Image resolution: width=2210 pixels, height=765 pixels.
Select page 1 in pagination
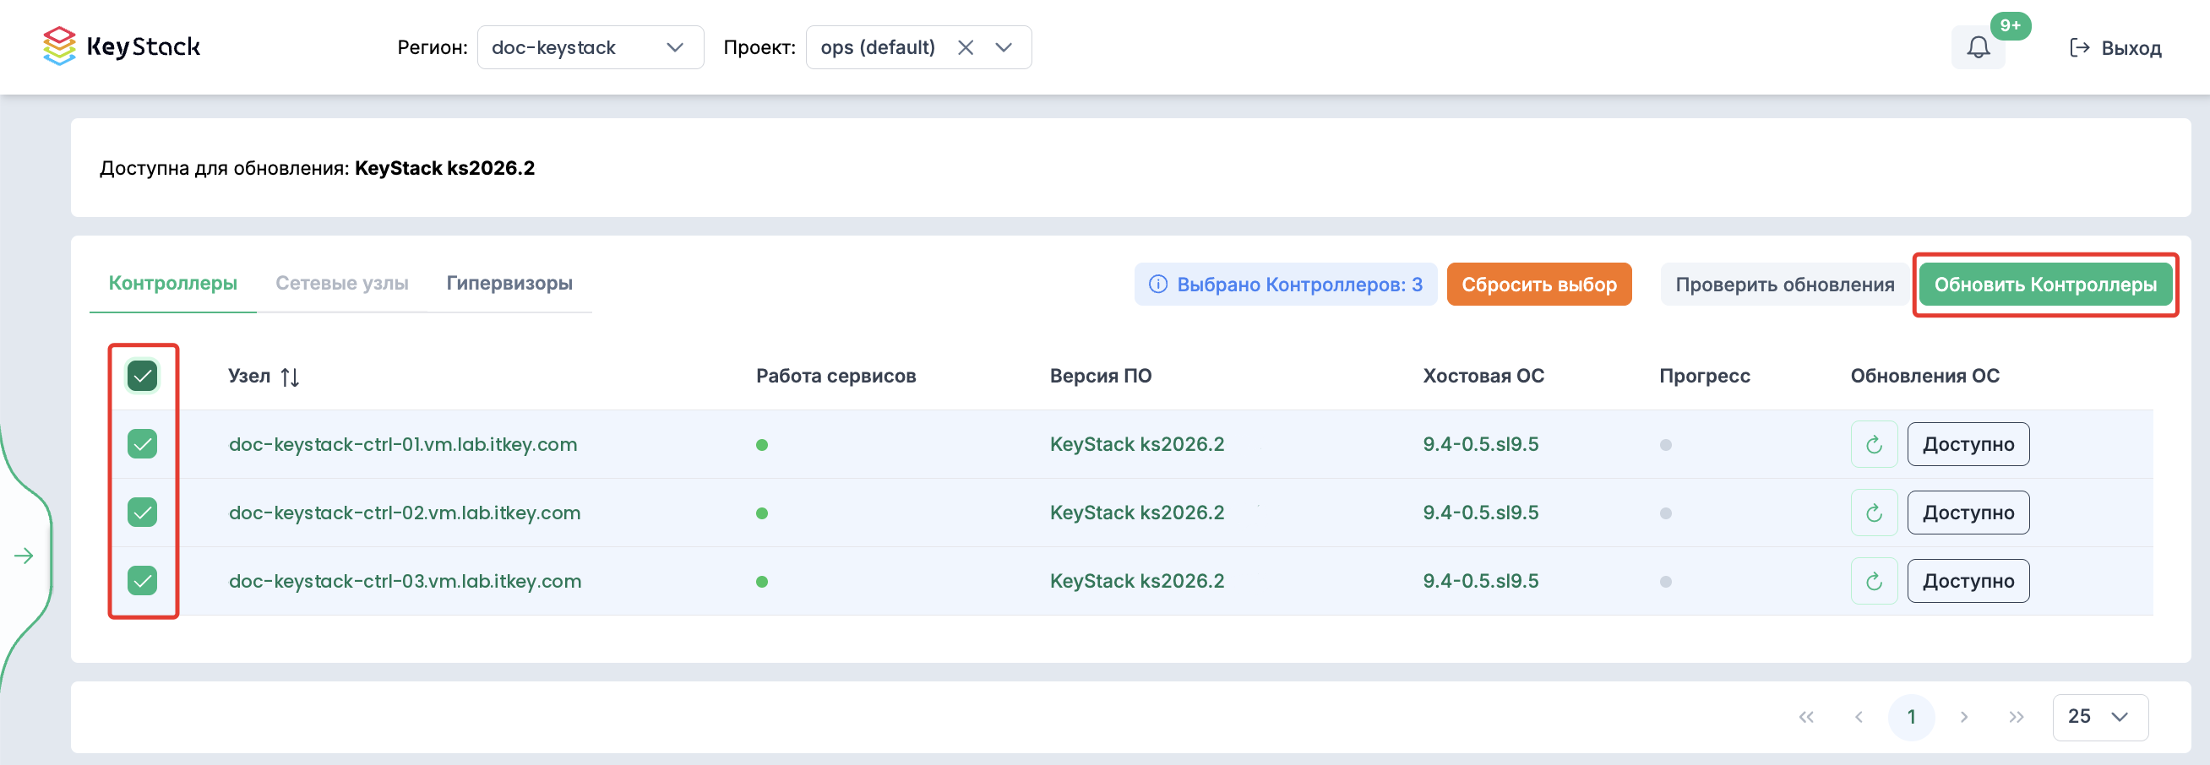[x=1912, y=717]
